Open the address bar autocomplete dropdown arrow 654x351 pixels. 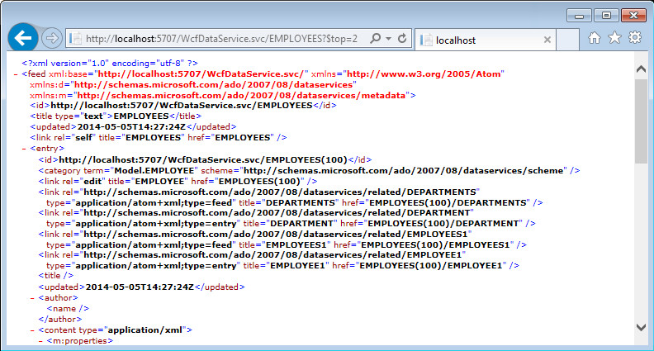tap(388, 38)
